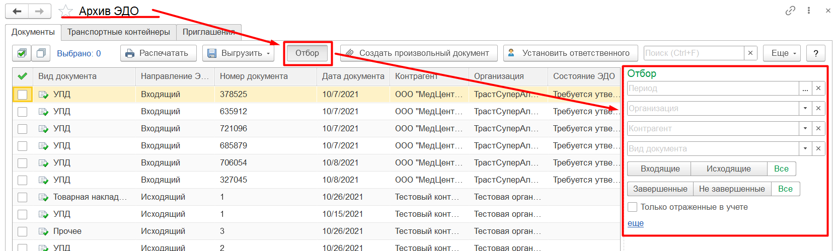Image resolution: width=836 pixels, height=251 pixels.
Task: Click document icon in row 635912
Action: point(44,112)
